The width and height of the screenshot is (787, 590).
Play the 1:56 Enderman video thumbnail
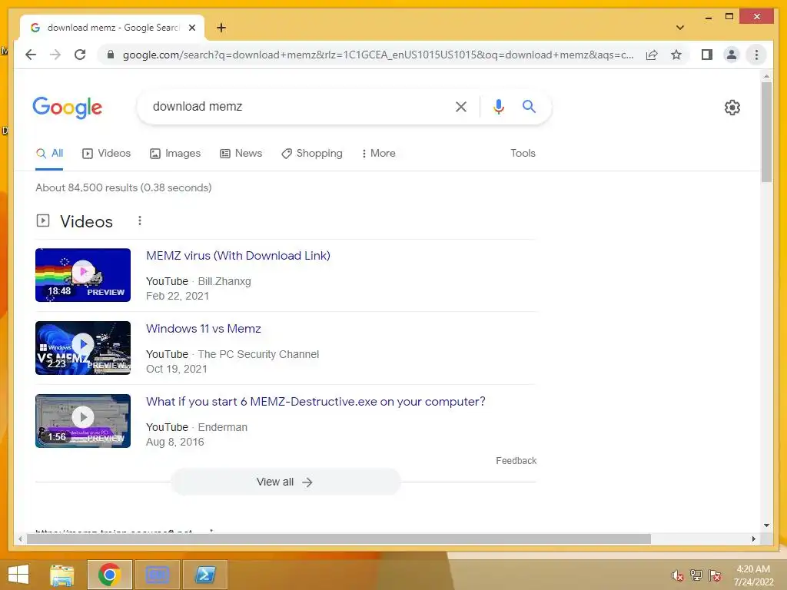click(83, 421)
